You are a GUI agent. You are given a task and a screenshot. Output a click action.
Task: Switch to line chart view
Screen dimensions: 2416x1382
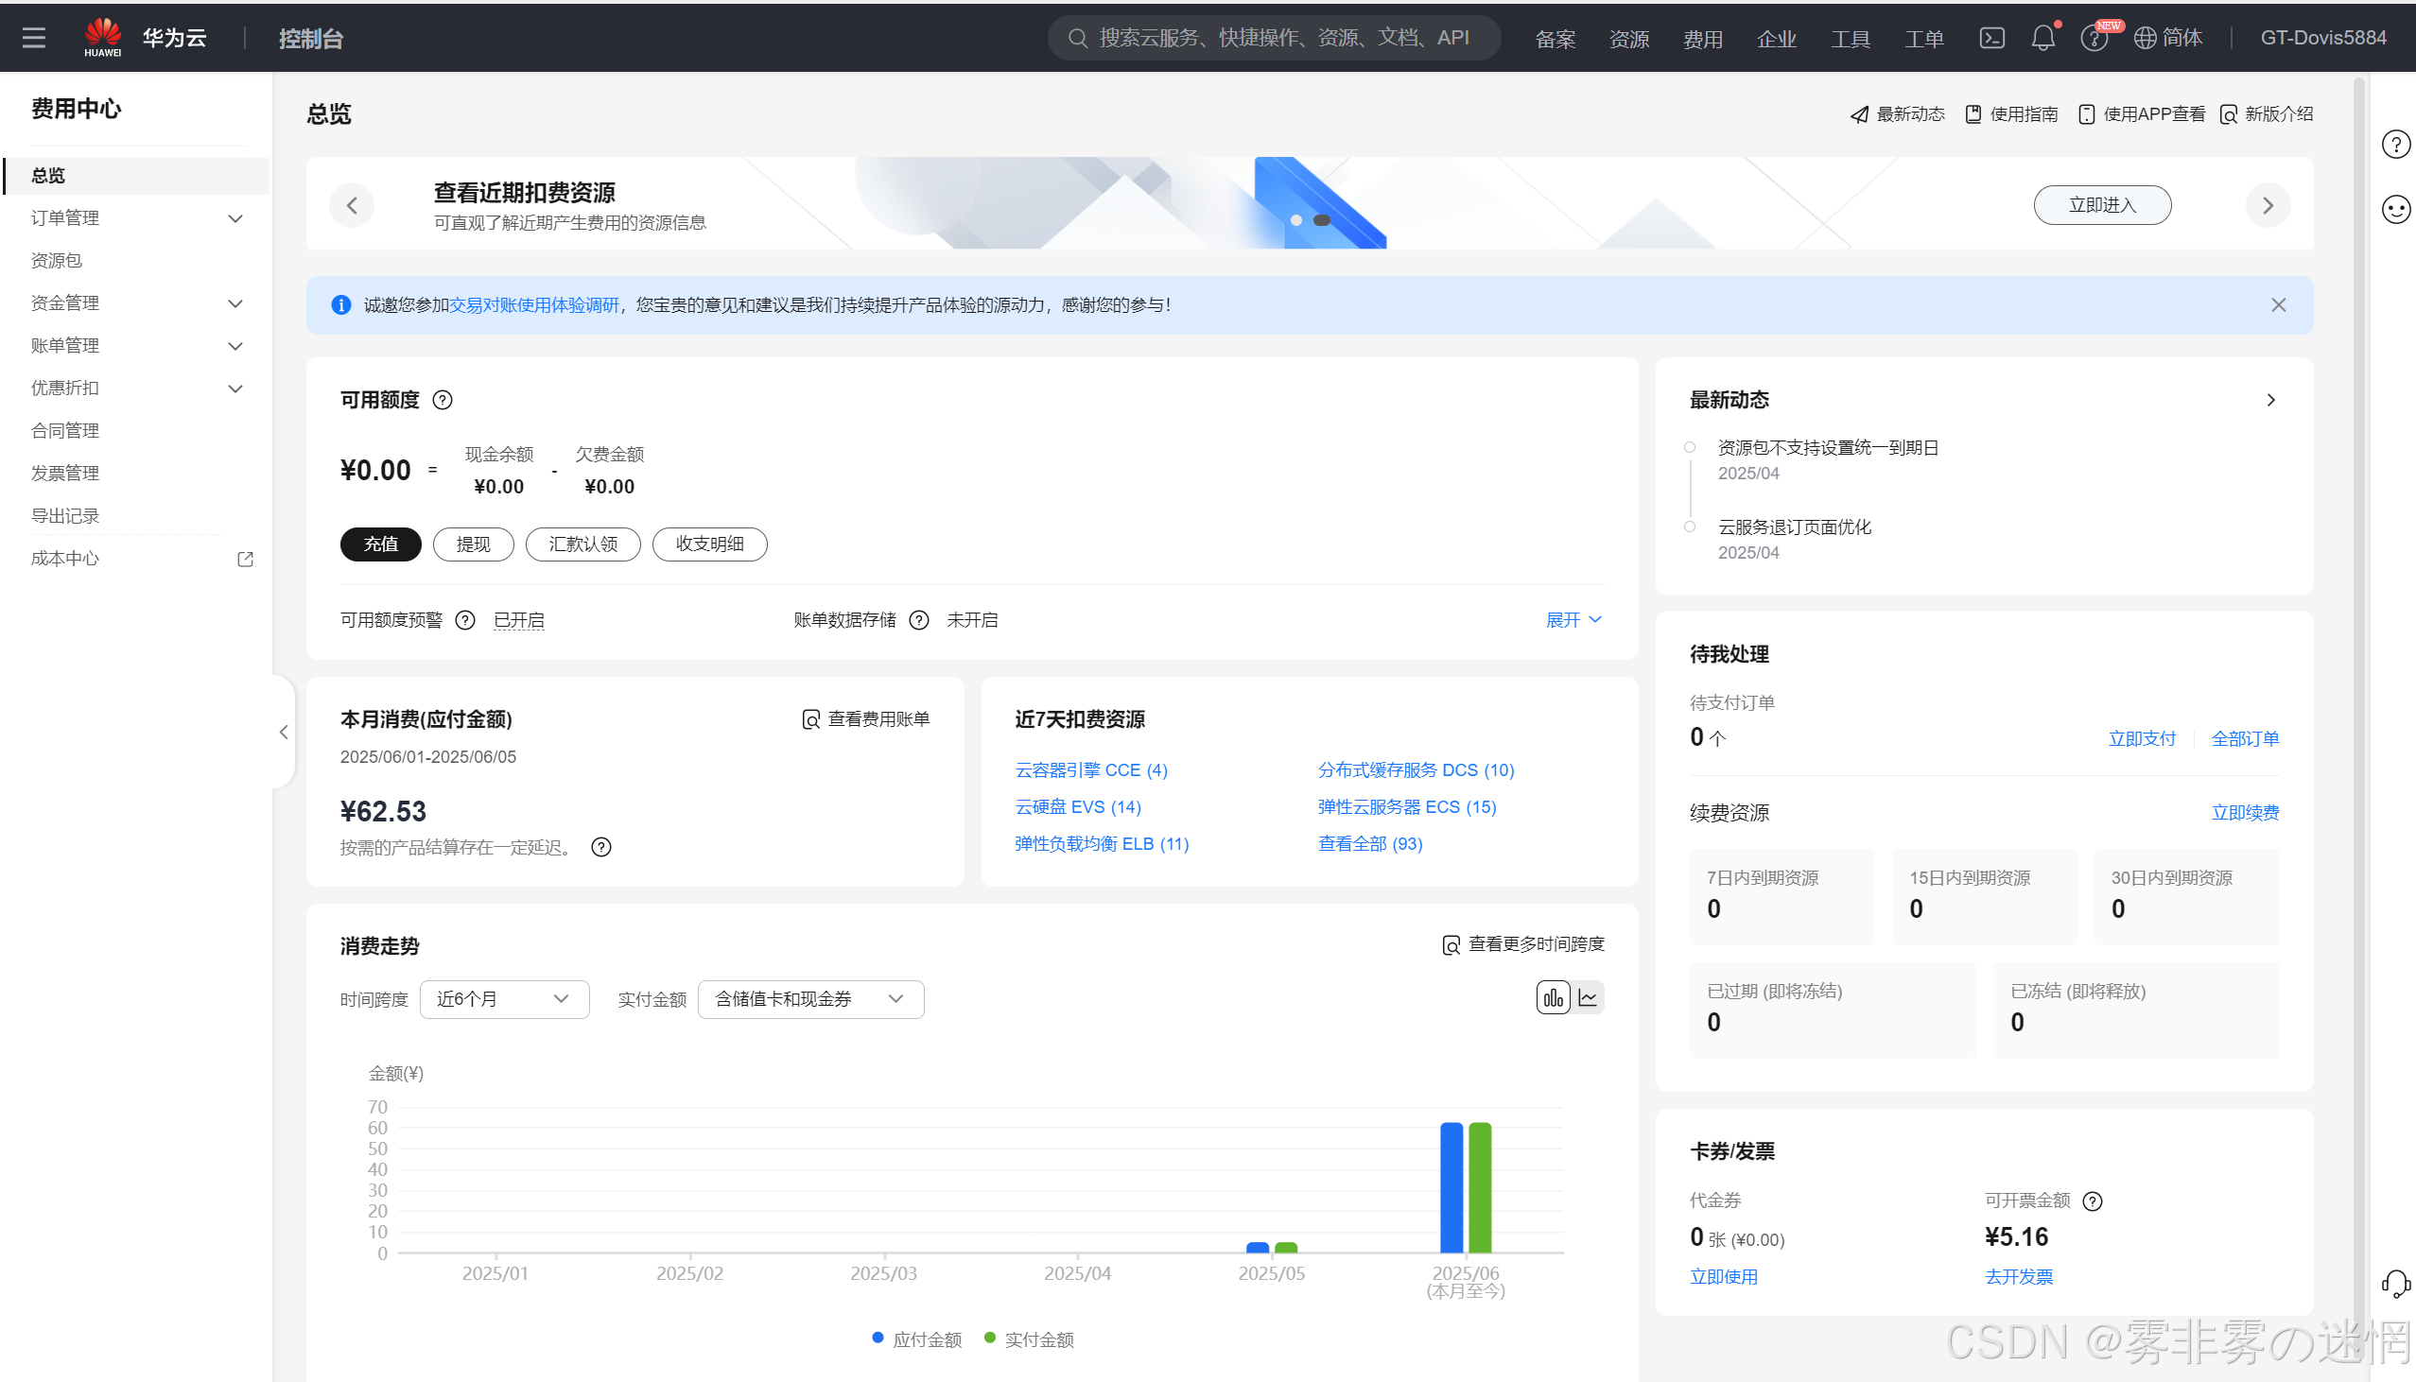(1589, 997)
